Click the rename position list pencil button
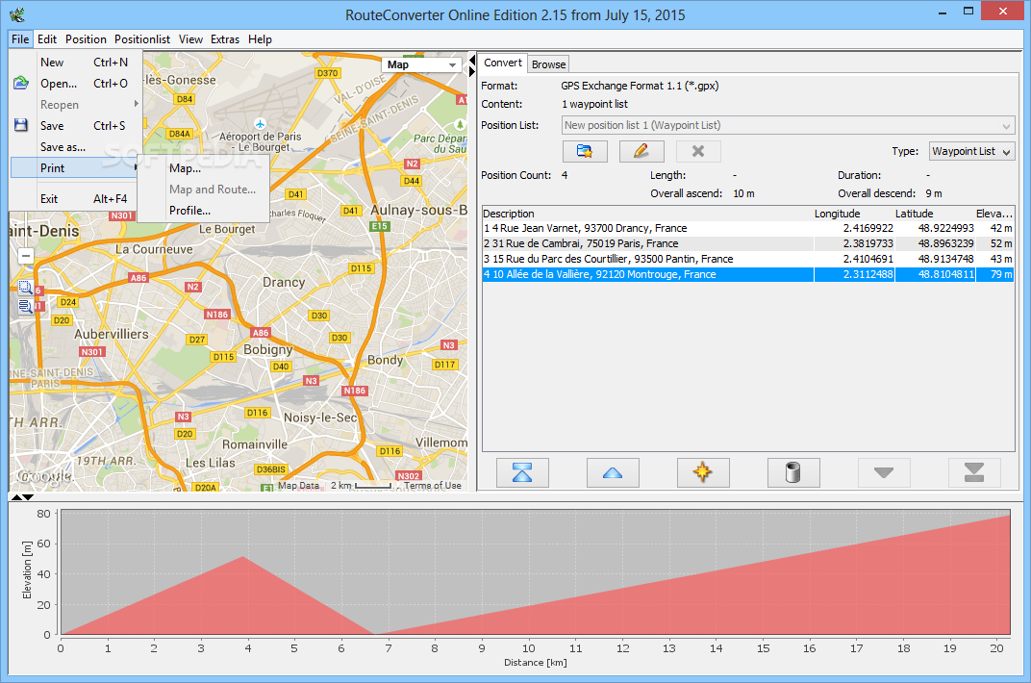This screenshot has width=1031, height=683. coord(641,151)
